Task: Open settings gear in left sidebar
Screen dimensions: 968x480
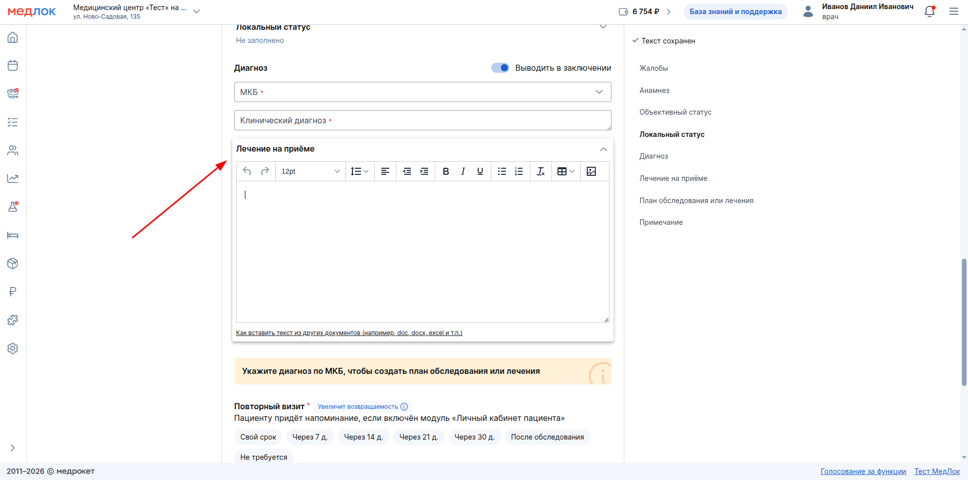Action: coord(13,349)
